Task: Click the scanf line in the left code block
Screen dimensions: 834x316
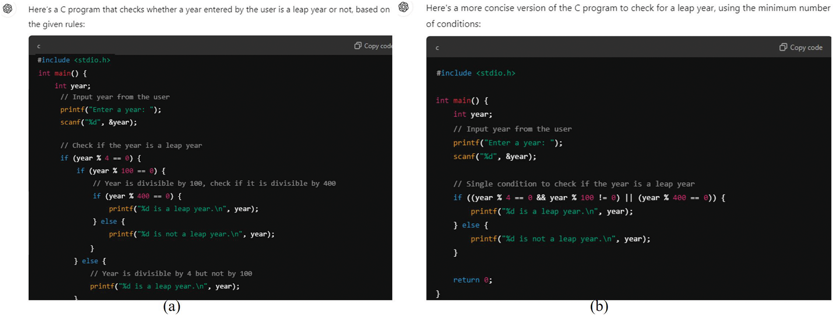Action: (x=99, y=122)
